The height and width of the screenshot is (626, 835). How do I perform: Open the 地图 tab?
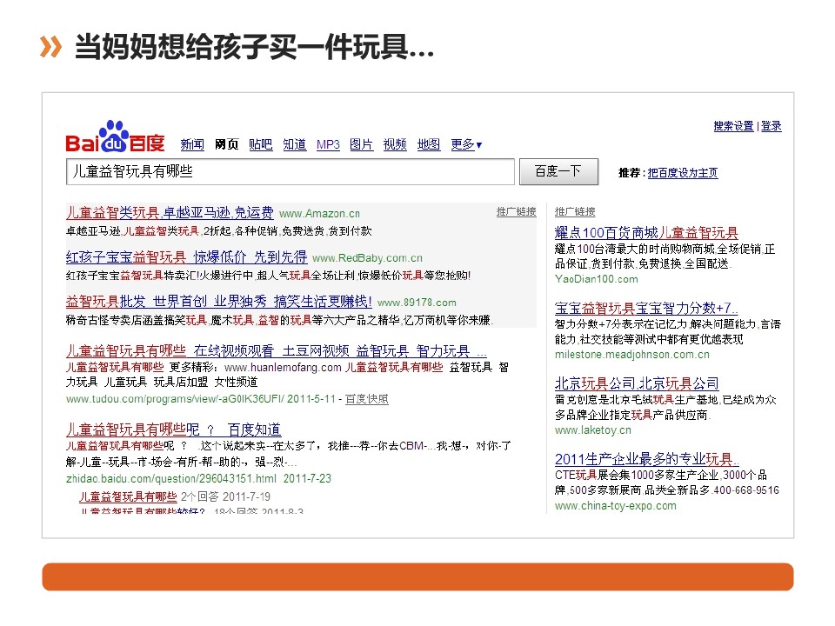click(x=429, y=144)
